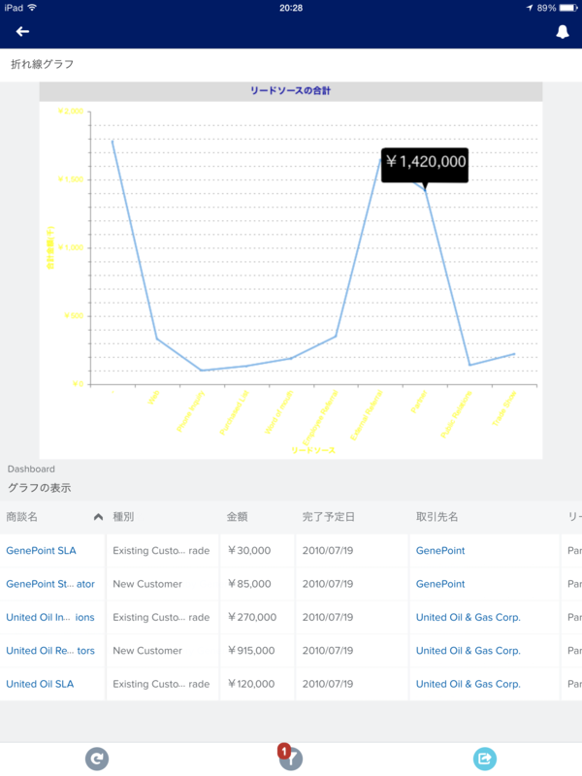Tap the 20:28 clock in status bar
This screenshot has height=776, width=582.
[291, 8]
